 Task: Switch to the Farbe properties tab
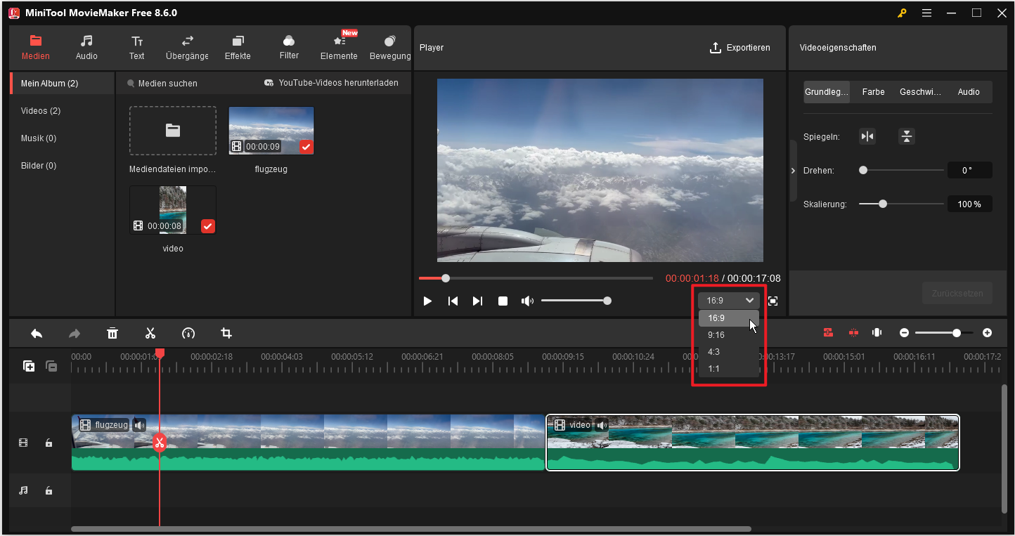click(x=873, y=92)
